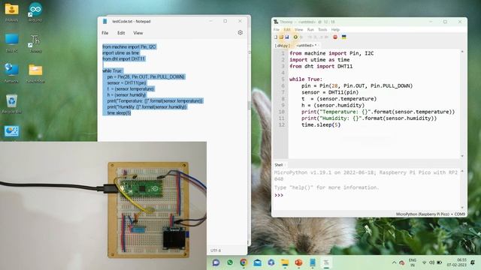
Task: Open notifications bell in taskbar corner
Action: [x=473, y=262]
